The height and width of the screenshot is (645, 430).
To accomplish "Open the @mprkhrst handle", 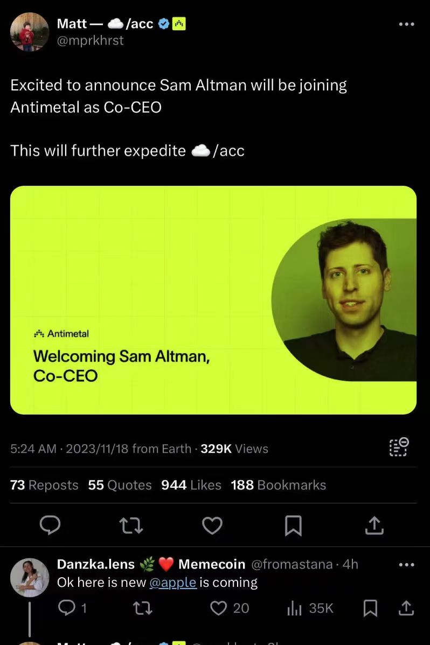I will tap(91, 40).
